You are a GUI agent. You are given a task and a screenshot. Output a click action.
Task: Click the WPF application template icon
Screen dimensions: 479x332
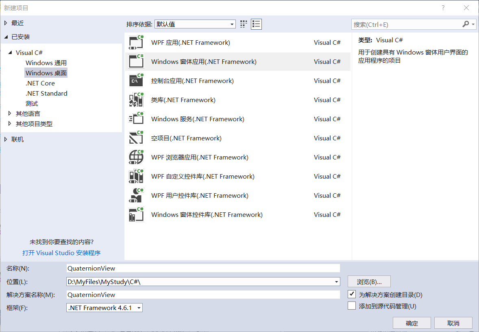tap(136, 42)
